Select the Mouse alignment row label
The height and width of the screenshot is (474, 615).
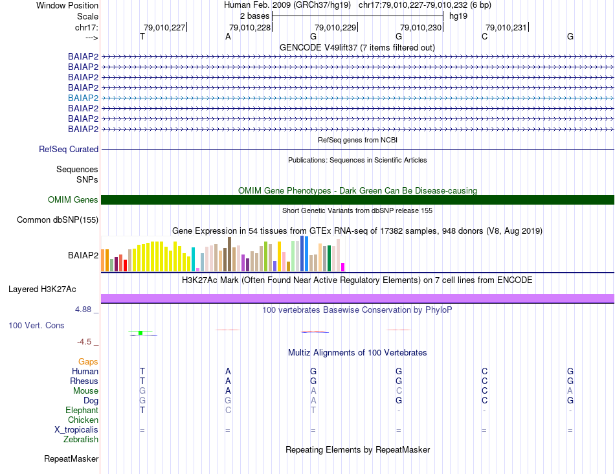[x=85, y=391]
